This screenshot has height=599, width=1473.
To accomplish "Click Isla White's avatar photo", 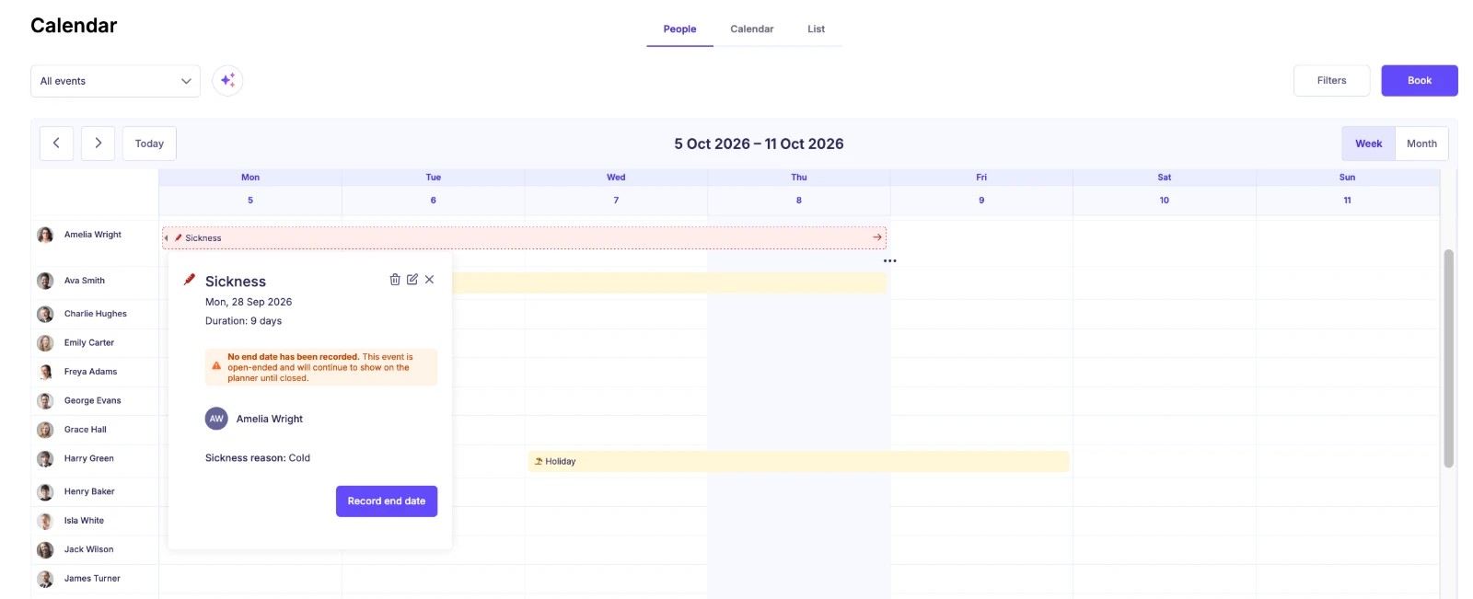I will click(45, 521).
